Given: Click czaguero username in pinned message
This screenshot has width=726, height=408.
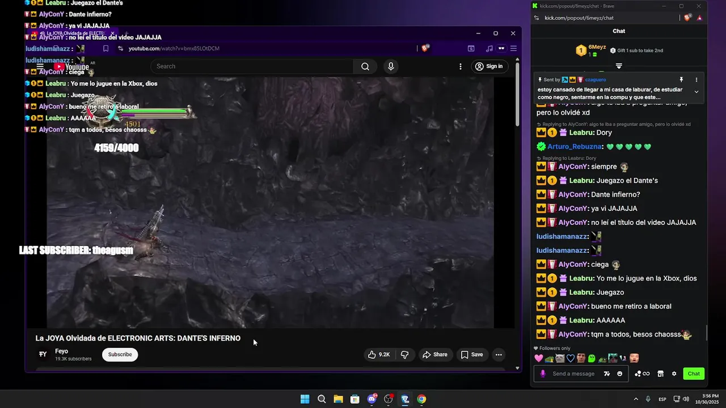Looking at the screenshot, I should [x=596, y=80].
